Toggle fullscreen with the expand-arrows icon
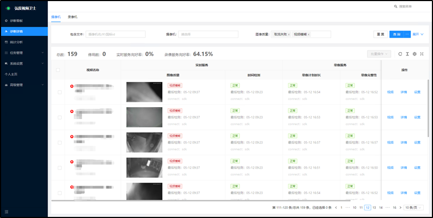The width and height of the screenshot is (433, 218). 422,54
